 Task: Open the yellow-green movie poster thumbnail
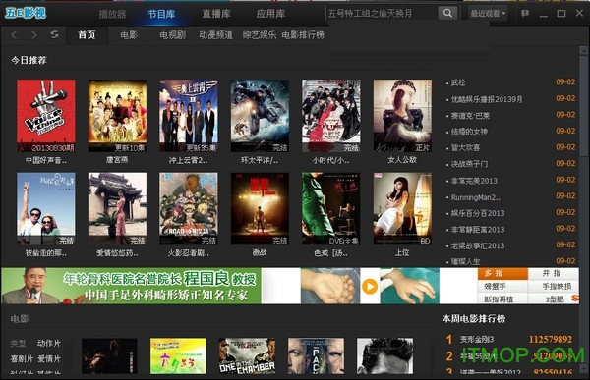tap(178, 356)
